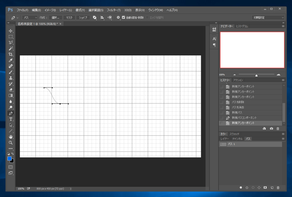This screenshot has height=197, width=292.
Task: Select the Crop tool
Action: tap(11, 54)
